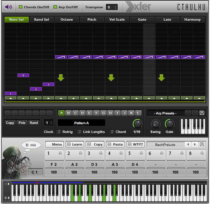Select pattern slot G

[x=103, y=113]
